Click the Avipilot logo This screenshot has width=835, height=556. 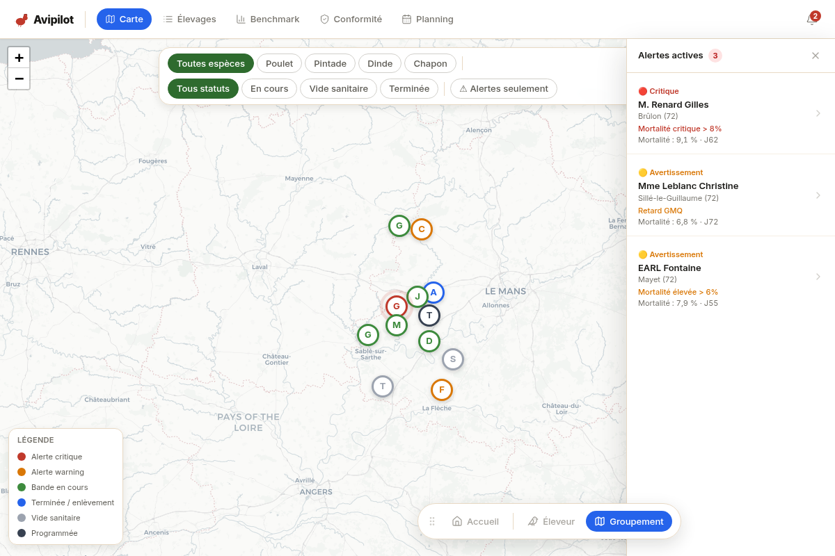coord(45,19)
